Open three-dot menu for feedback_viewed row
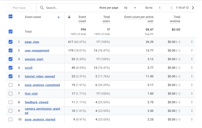Image resolution: width=202 pixels, height=128 pixels. (x=192, y=102)
